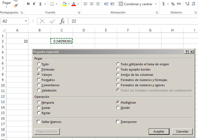Open the Pegar dropdown in ribbon
Viewport: 198px width, 140px height.
click(x=6, y=6)
